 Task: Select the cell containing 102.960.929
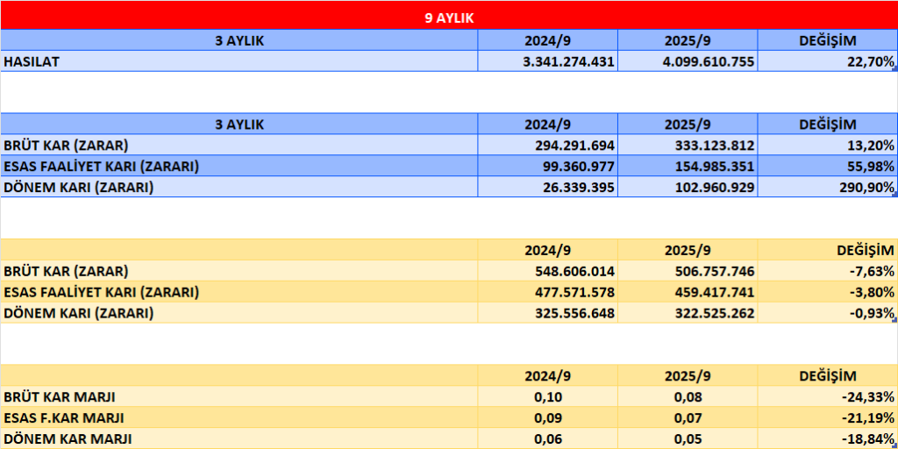click(x=688, y=187)
